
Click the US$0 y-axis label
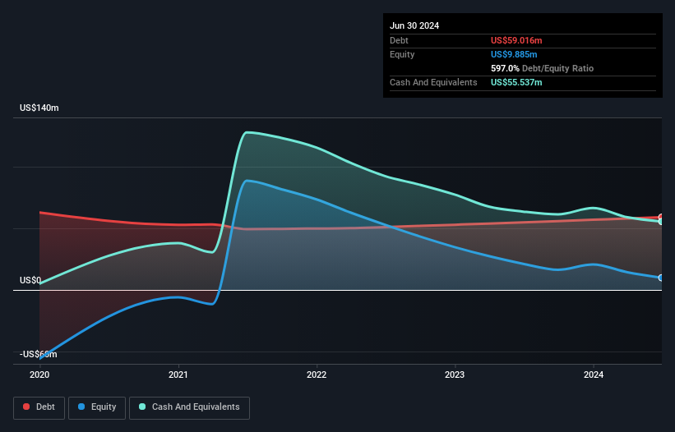[x=30, y=280]
